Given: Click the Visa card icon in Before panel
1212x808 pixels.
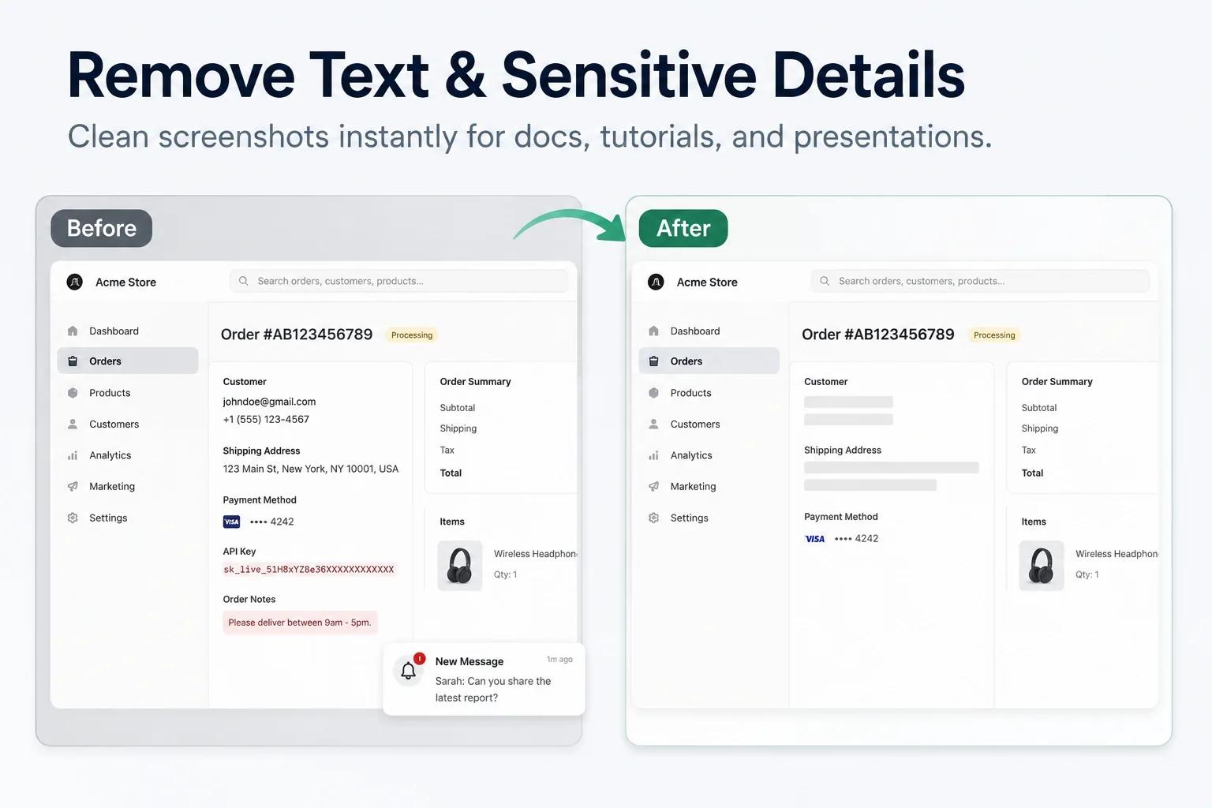Looking at the screenshot, I should (x=231, y=522).
